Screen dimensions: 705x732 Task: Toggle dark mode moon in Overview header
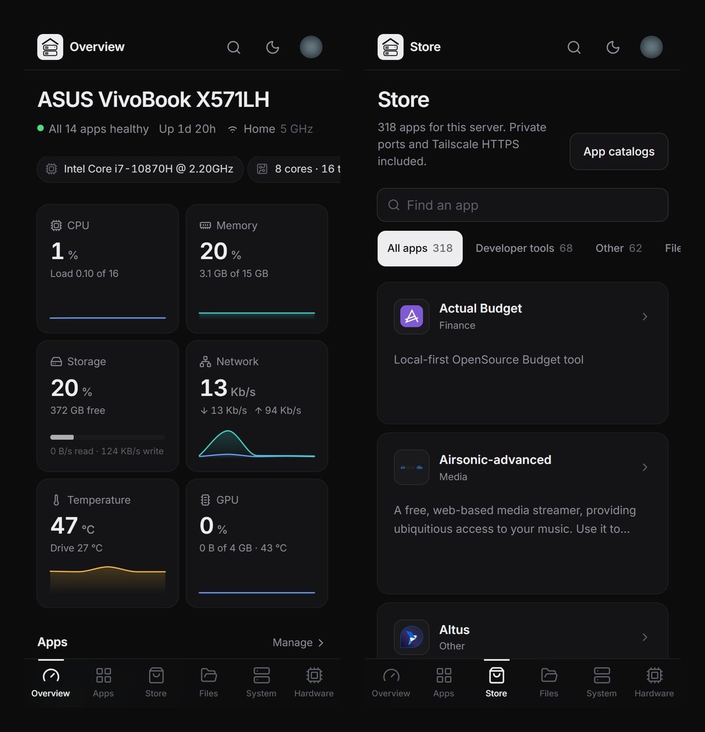click(x=273, y=47)
